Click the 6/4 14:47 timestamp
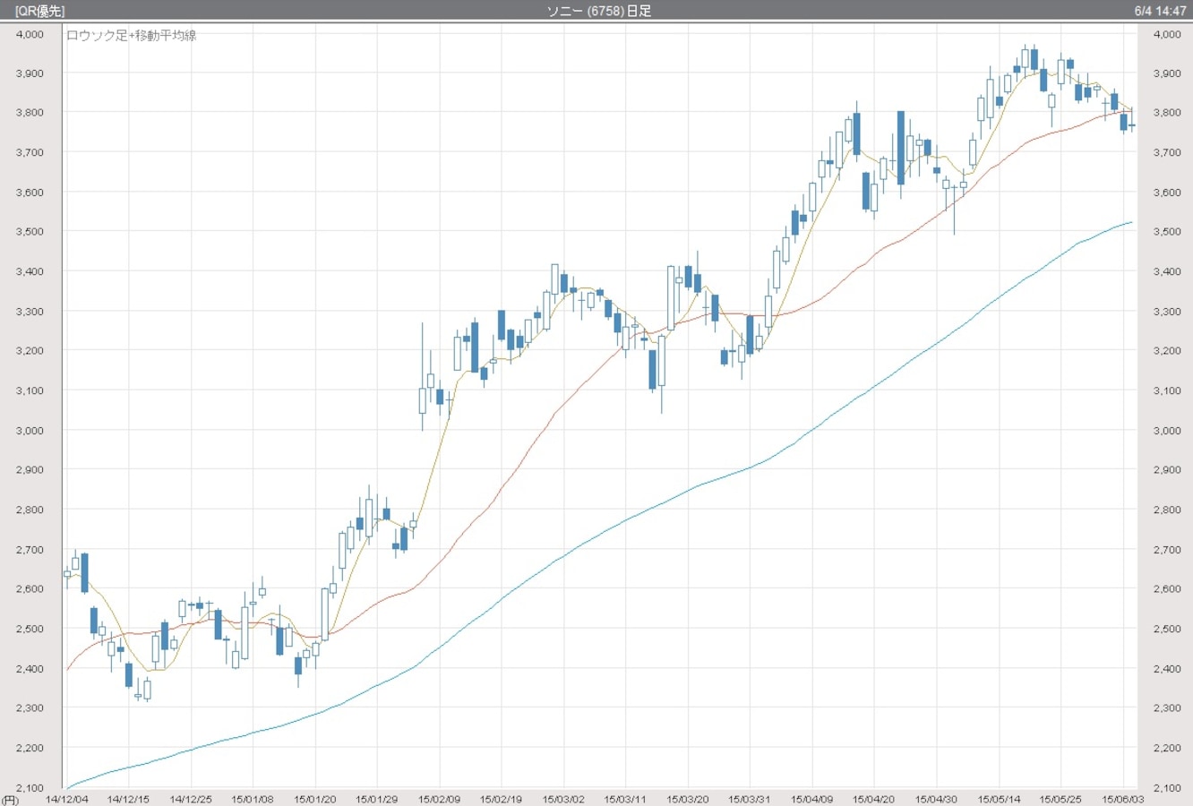Screen dimensions: 1193x806 click(x=1160, y=11)
